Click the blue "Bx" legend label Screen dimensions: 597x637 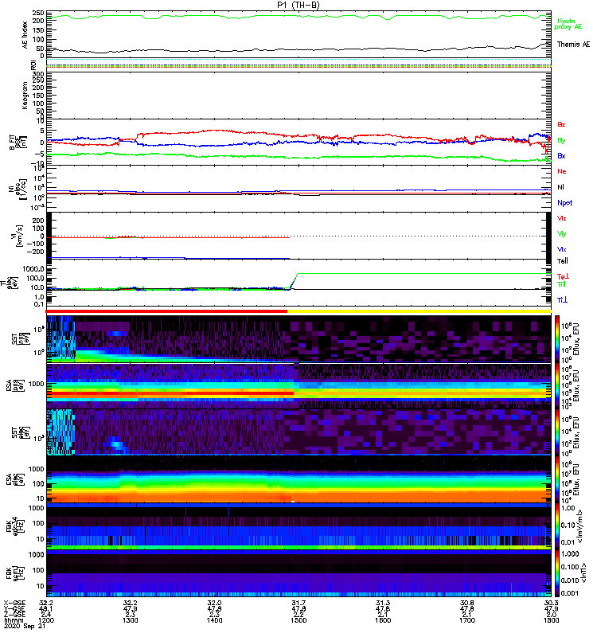(x=561, y=155)
